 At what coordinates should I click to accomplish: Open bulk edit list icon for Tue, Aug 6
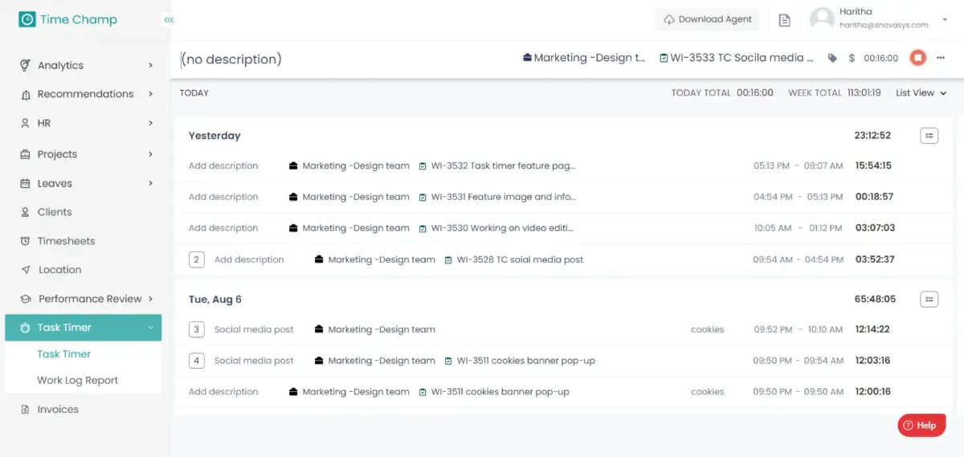click(x=929, y=300)
